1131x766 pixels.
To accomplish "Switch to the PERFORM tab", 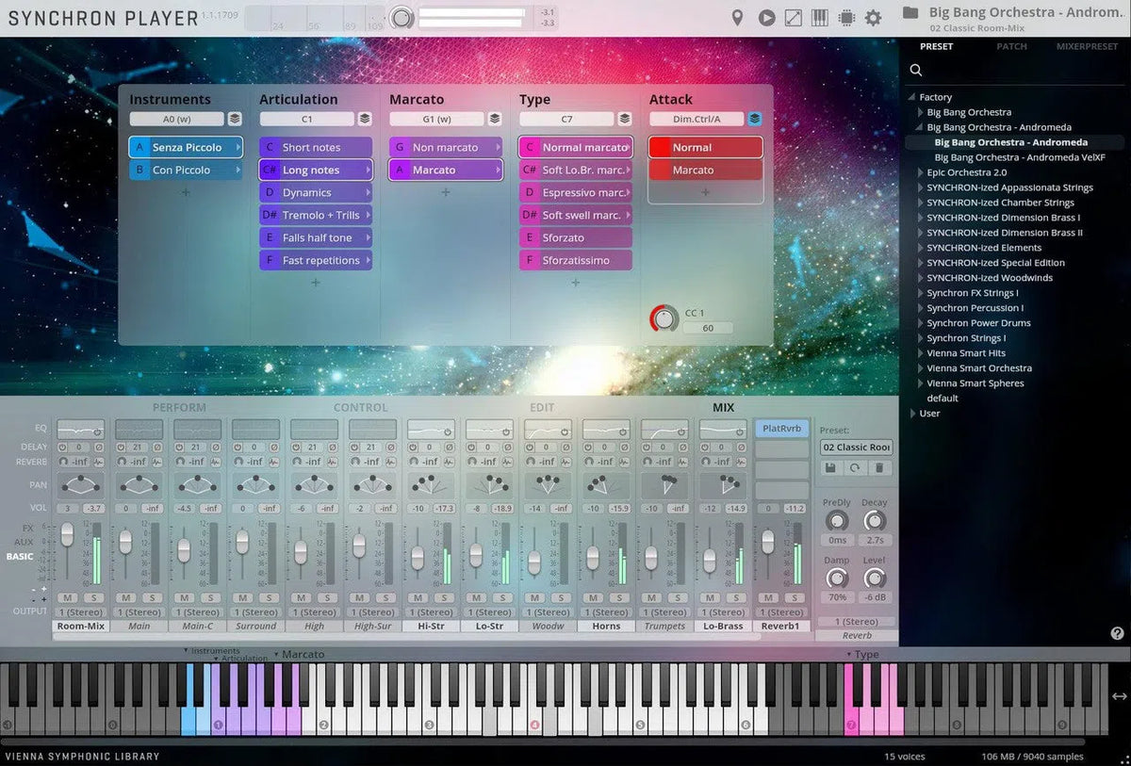I will [179, 408].
